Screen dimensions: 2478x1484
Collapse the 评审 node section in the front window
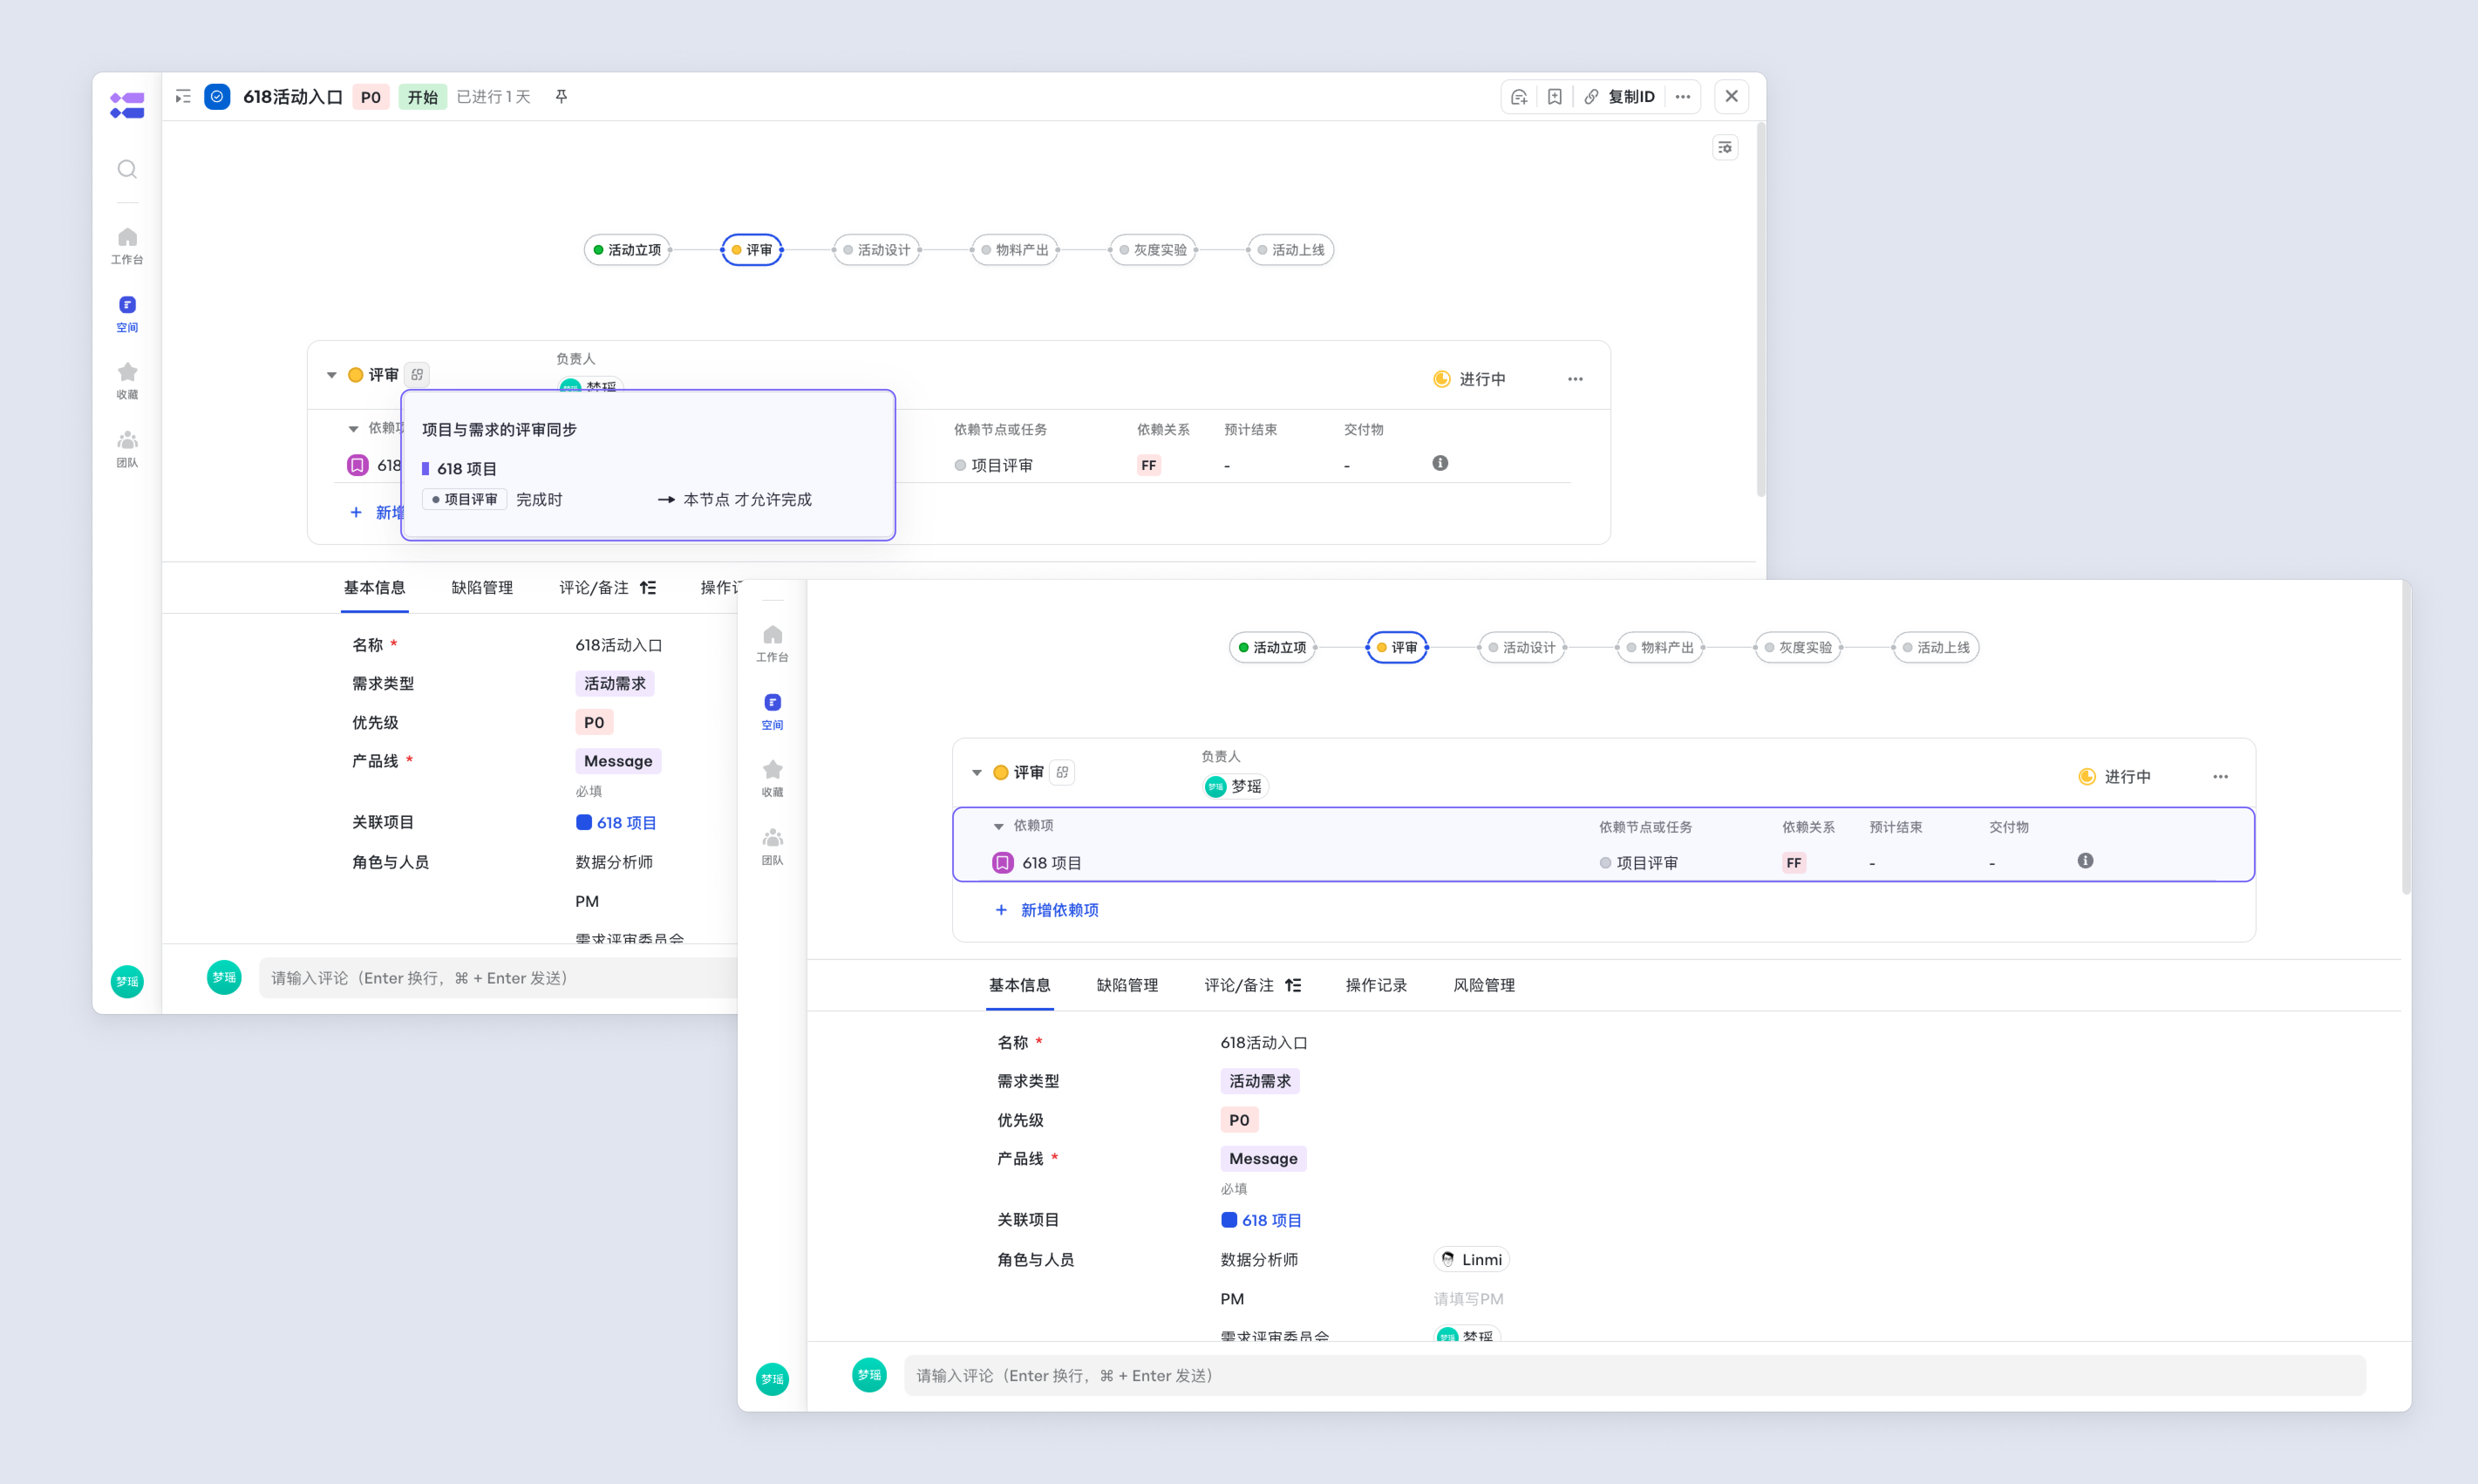tap(976, 773)
